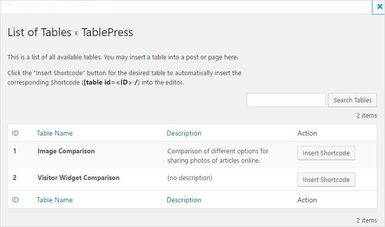Select the Visitor Widget Comparison table name

pos(79,178)
